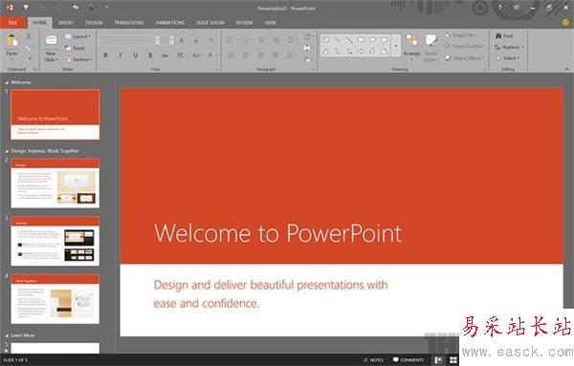
Task: Click the Arrange button
Action: (411, 46)
